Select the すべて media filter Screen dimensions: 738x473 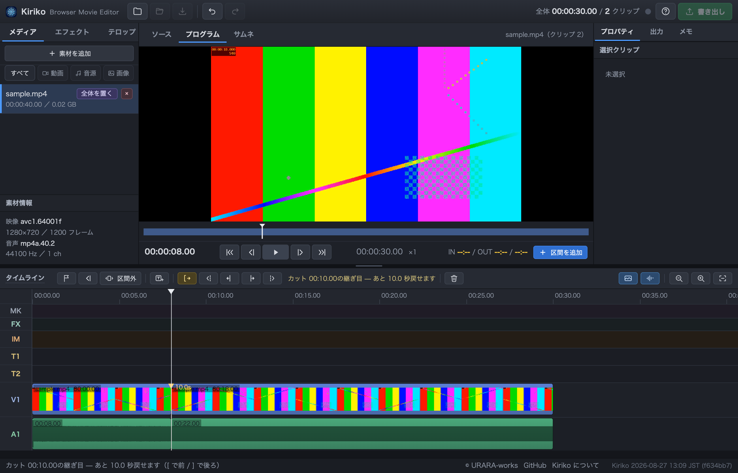(x=20, y=73)
